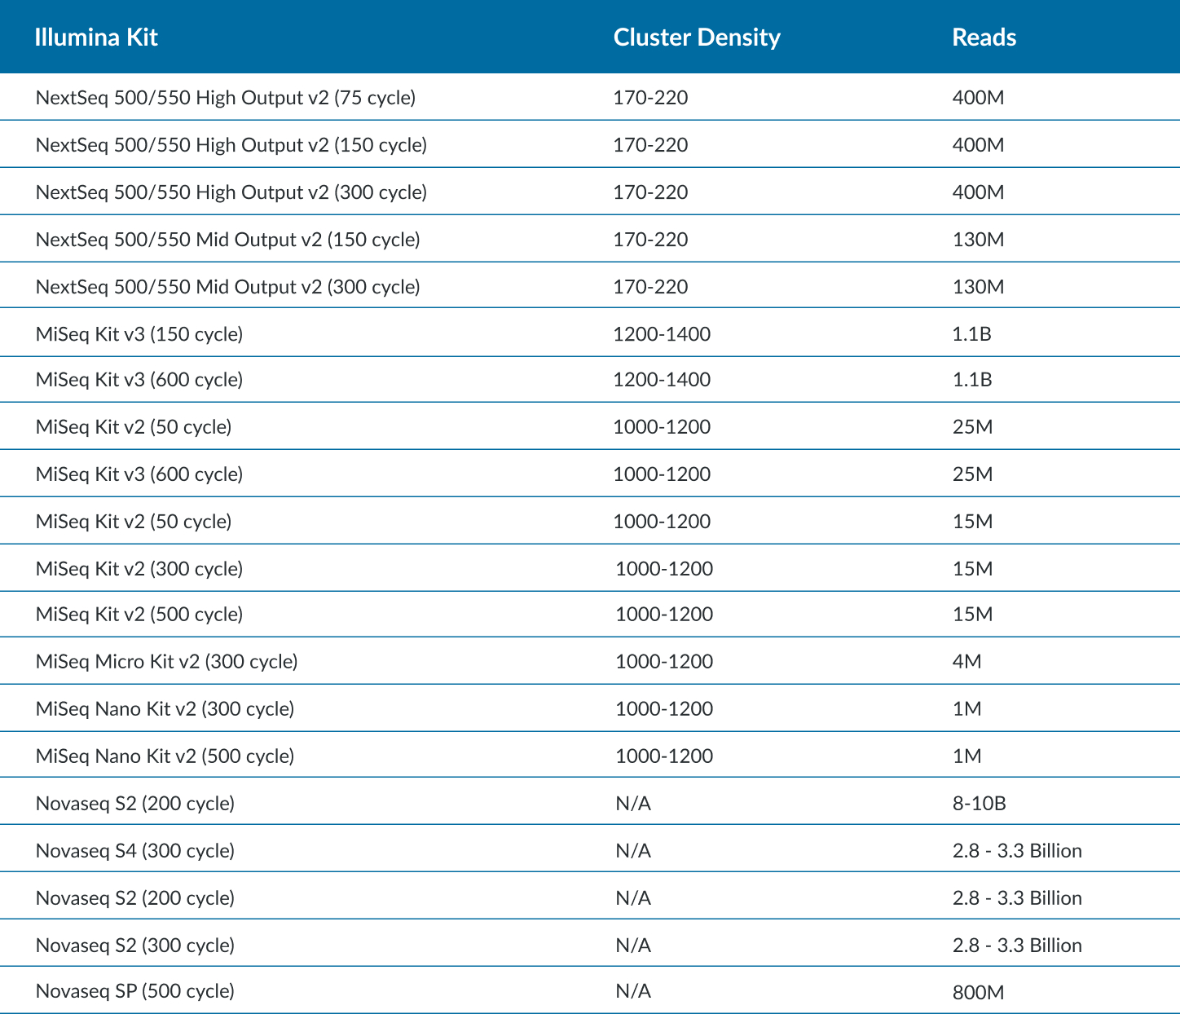The image size is (1180, 1014).
Task: Click the MiSeq Kit v2 (500 cycle) entry
Action: click(x=139, y=615)
